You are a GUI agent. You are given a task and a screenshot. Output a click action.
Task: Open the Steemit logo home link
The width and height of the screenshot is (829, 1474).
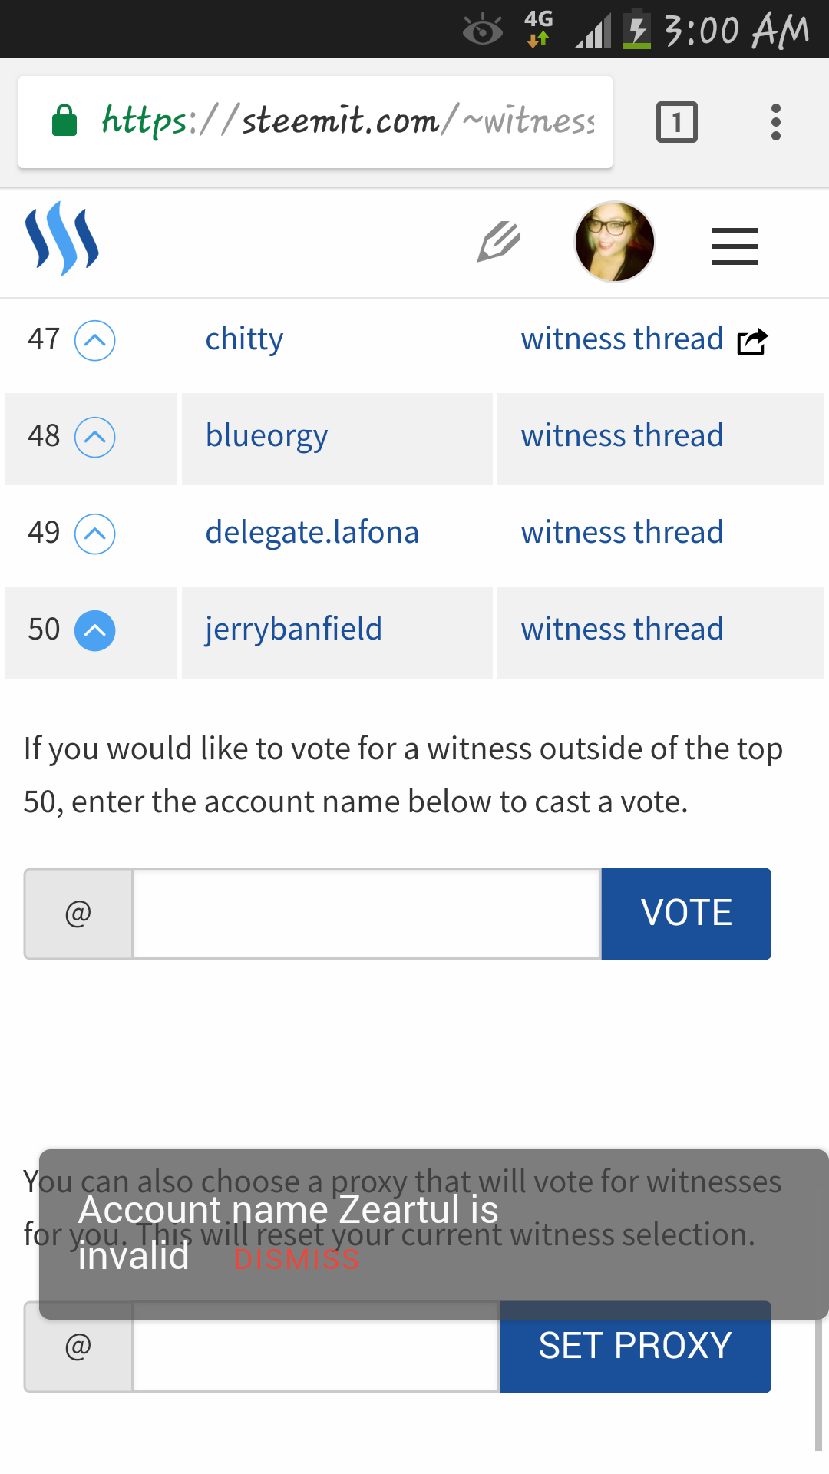click(x=62, y=239)
